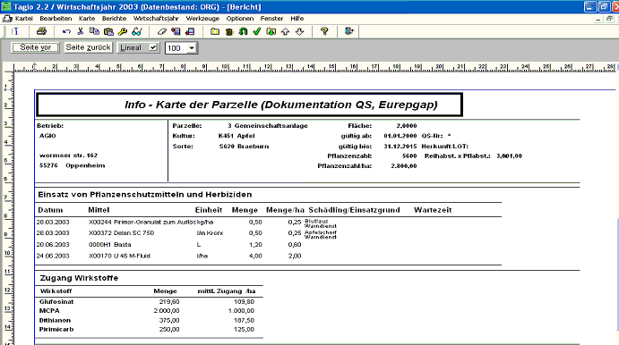The image size is (619, 345).
Task: Open the Wirtschaftsjahr menu
Action: tap(156, 19)
